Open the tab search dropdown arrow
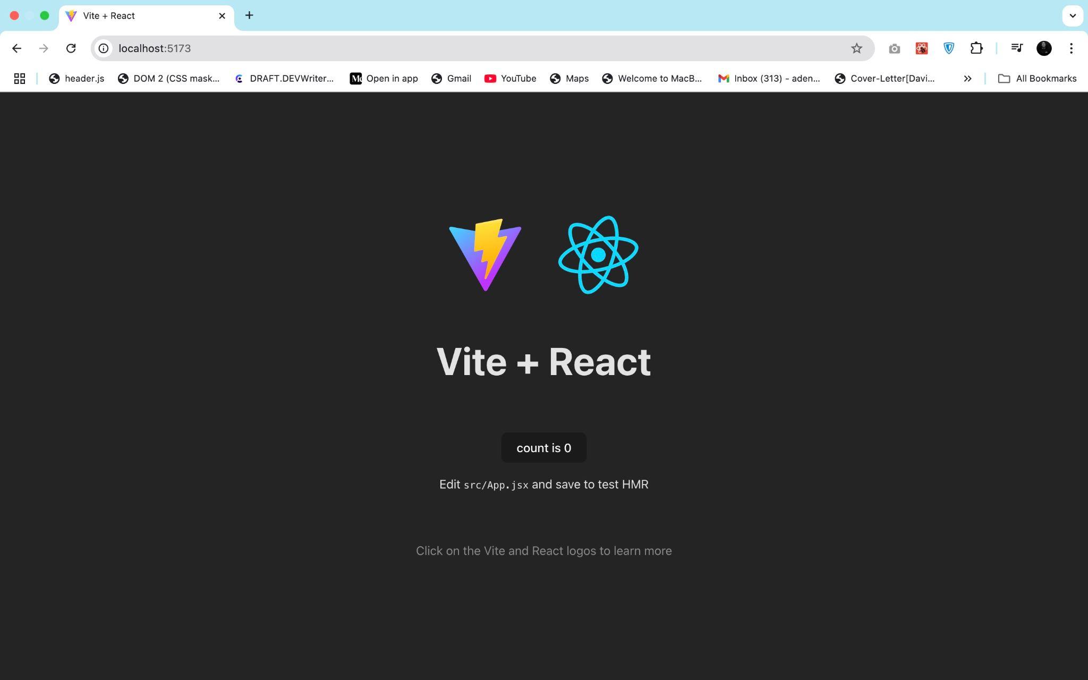This screenshot has height=680, width=1088. 1073,15
